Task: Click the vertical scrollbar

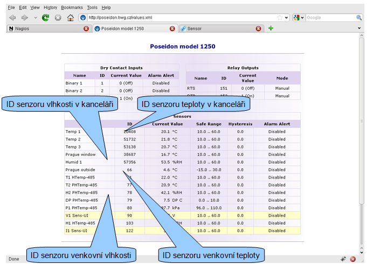Action: pos(362,121)
